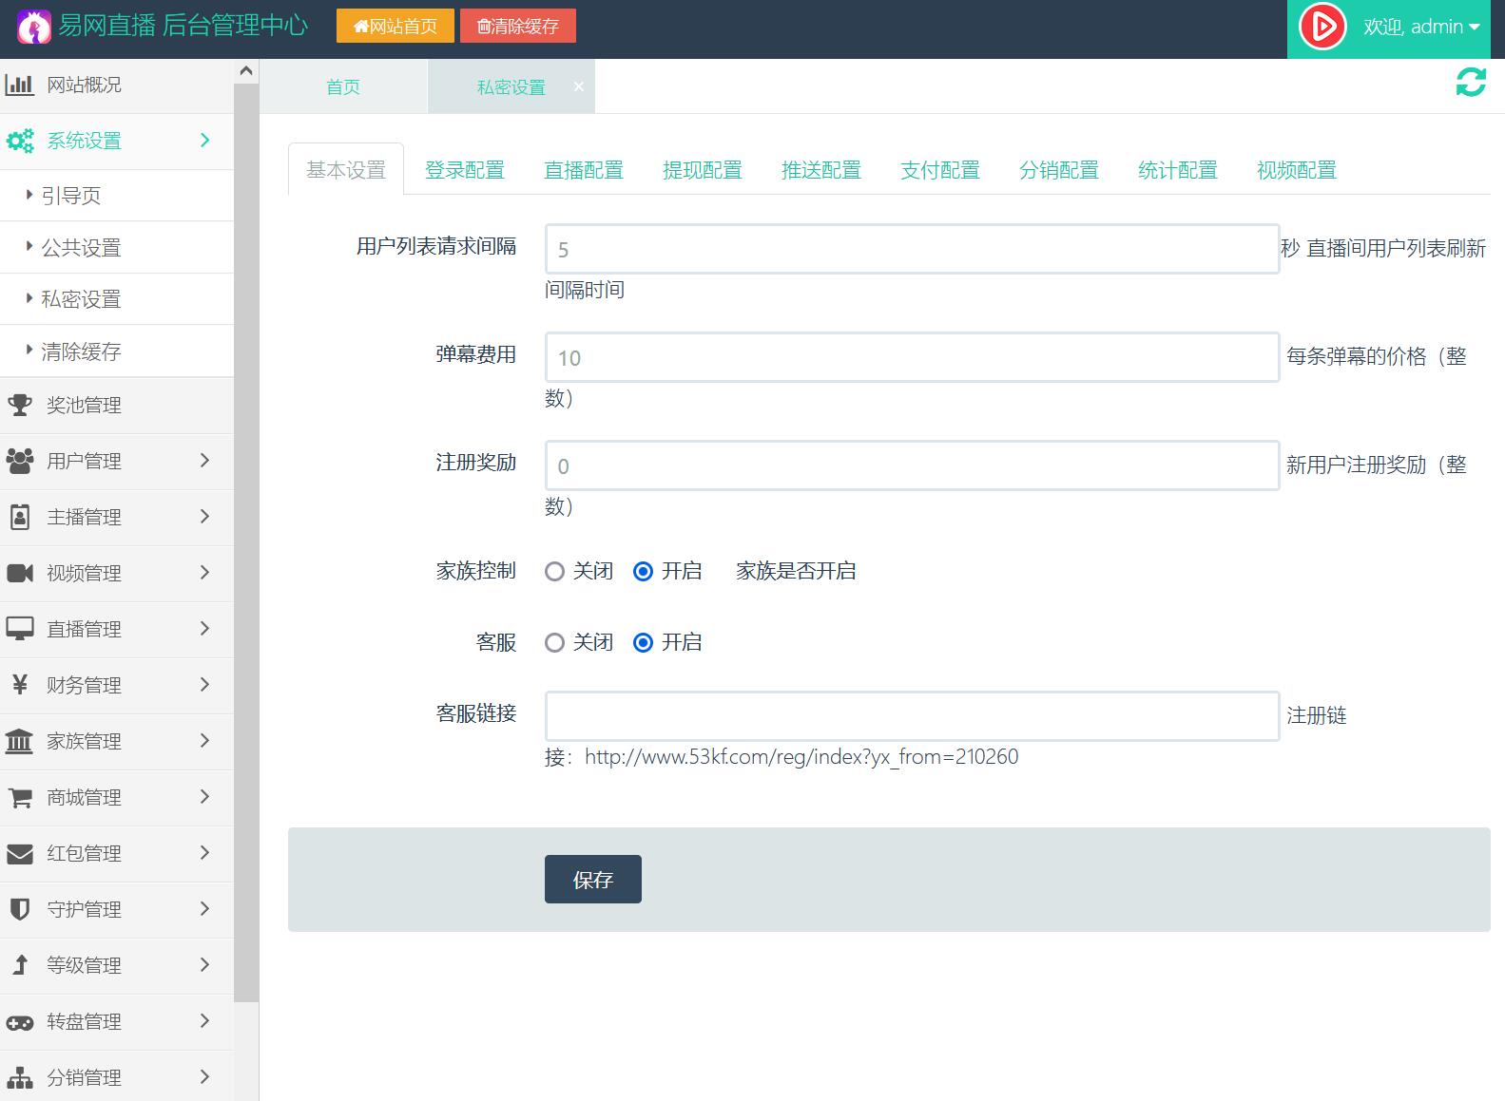
Task: Click the monitor icon beside 直播管理
Action: (x=20, y=629)
